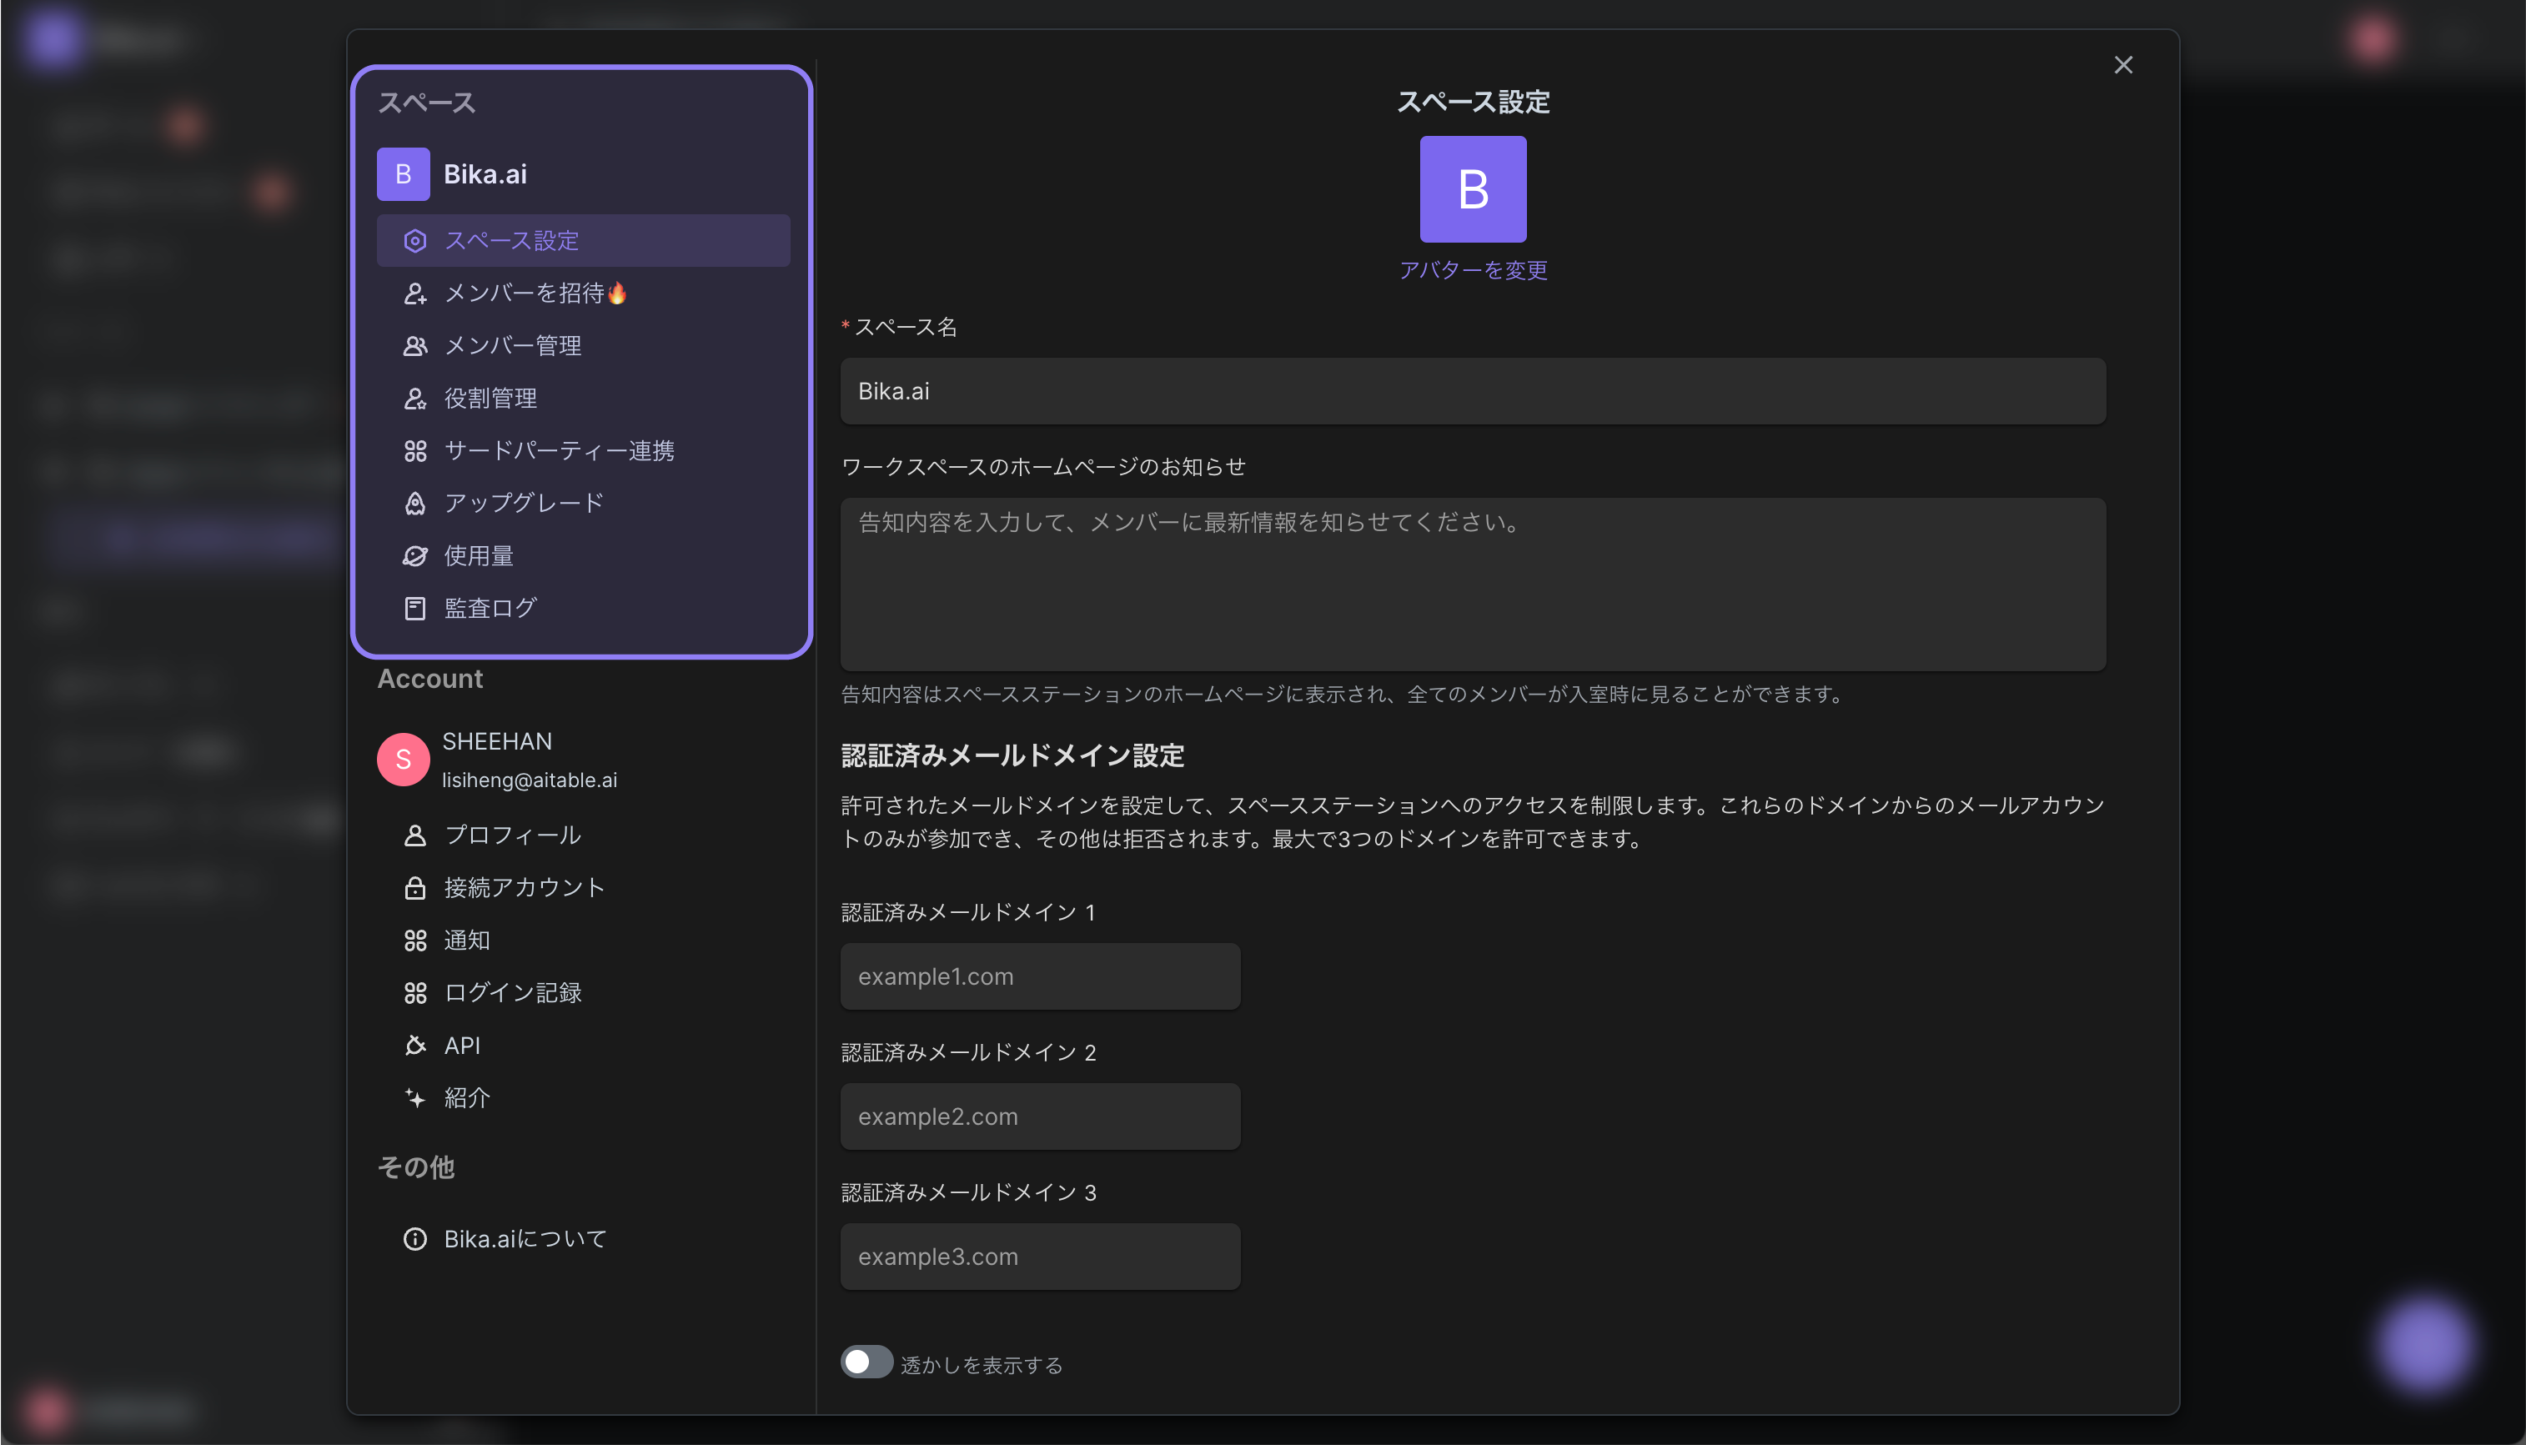Open サードパーティー連携 menu item
The width and height of the screenshot is (2526, 1445).
[584, 452]
